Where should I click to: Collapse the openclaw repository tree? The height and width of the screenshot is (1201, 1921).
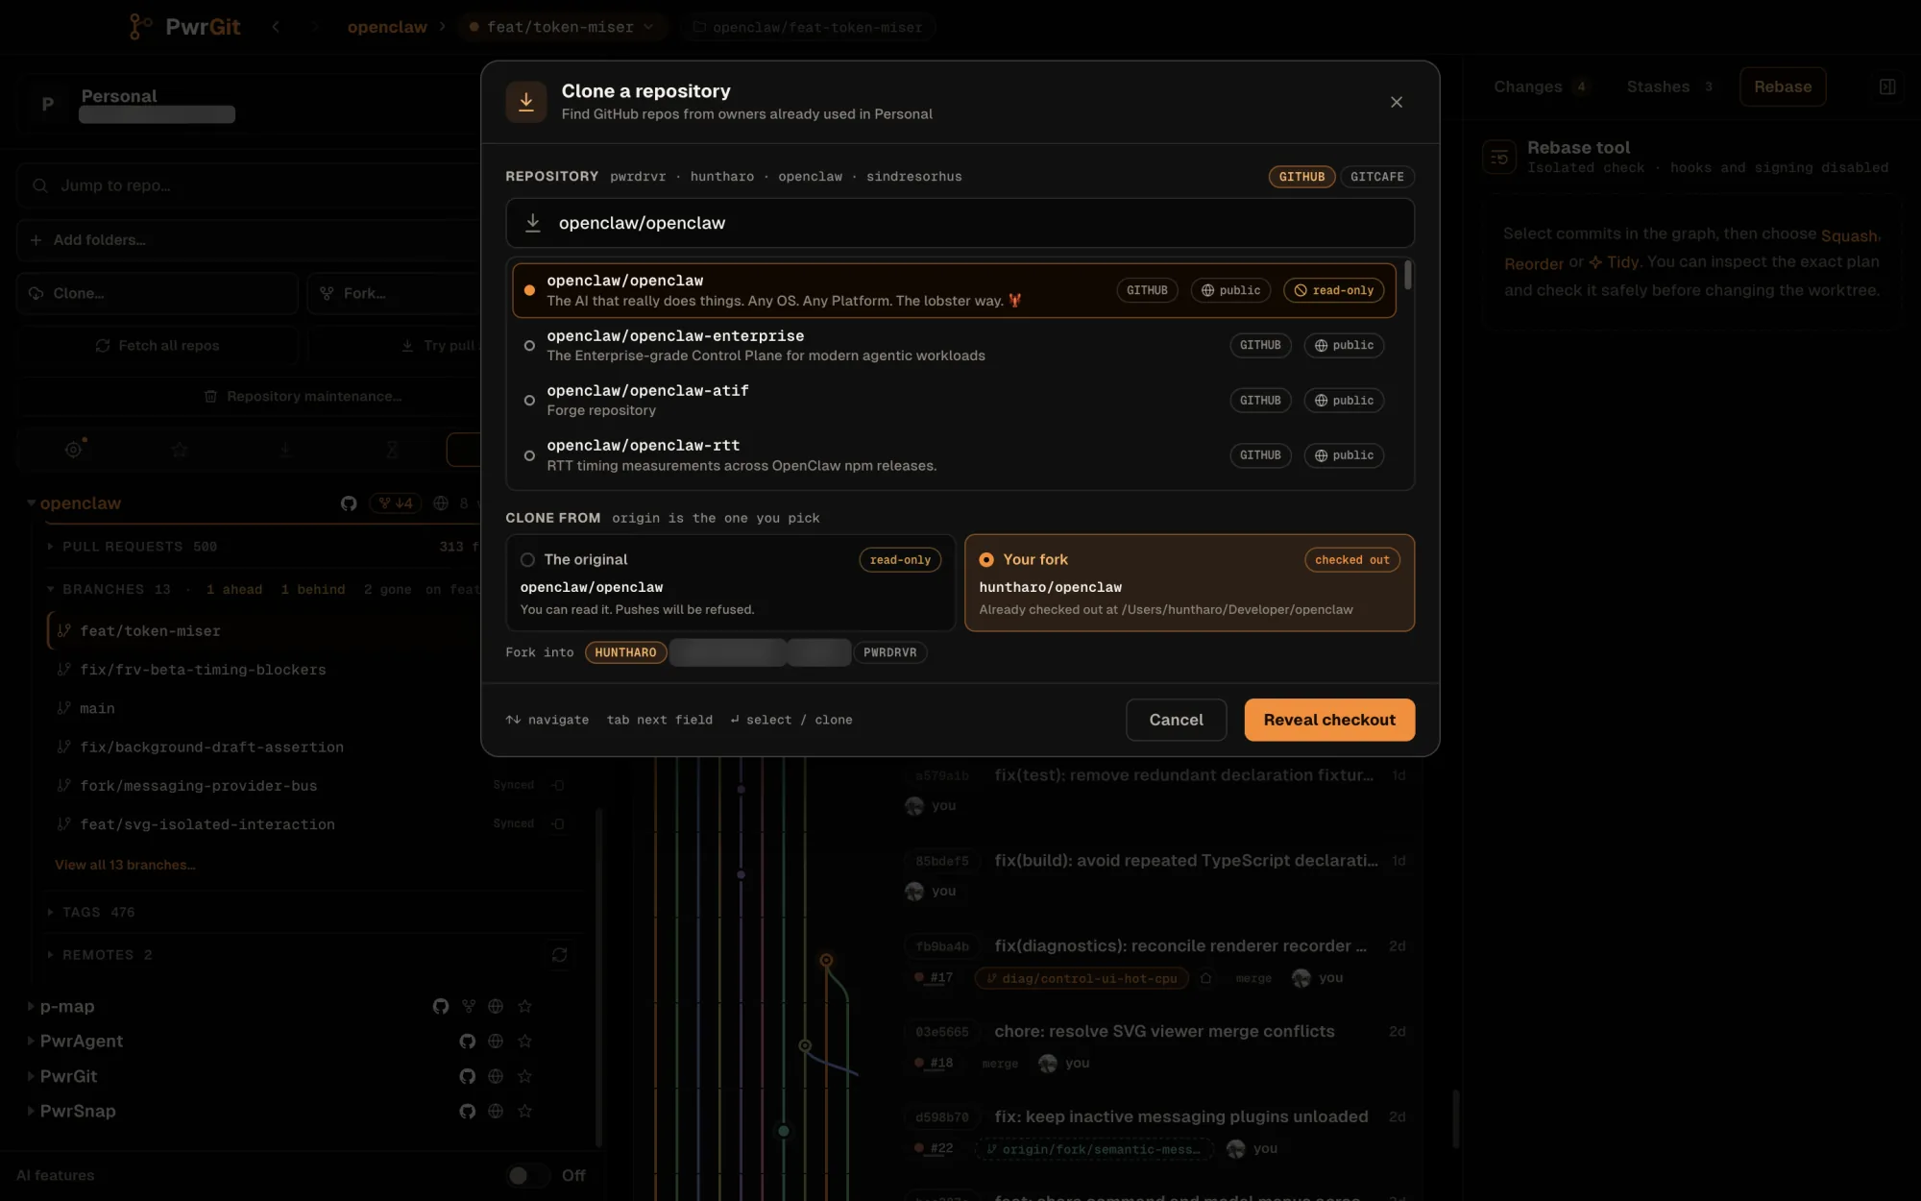point(31,503)
